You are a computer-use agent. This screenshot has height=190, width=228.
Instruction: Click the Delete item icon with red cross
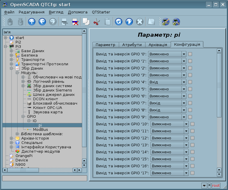75,22
